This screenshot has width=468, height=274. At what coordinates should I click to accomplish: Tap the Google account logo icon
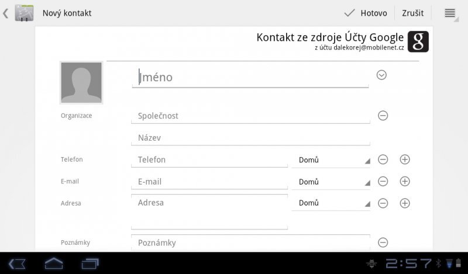tap(418, 41)
